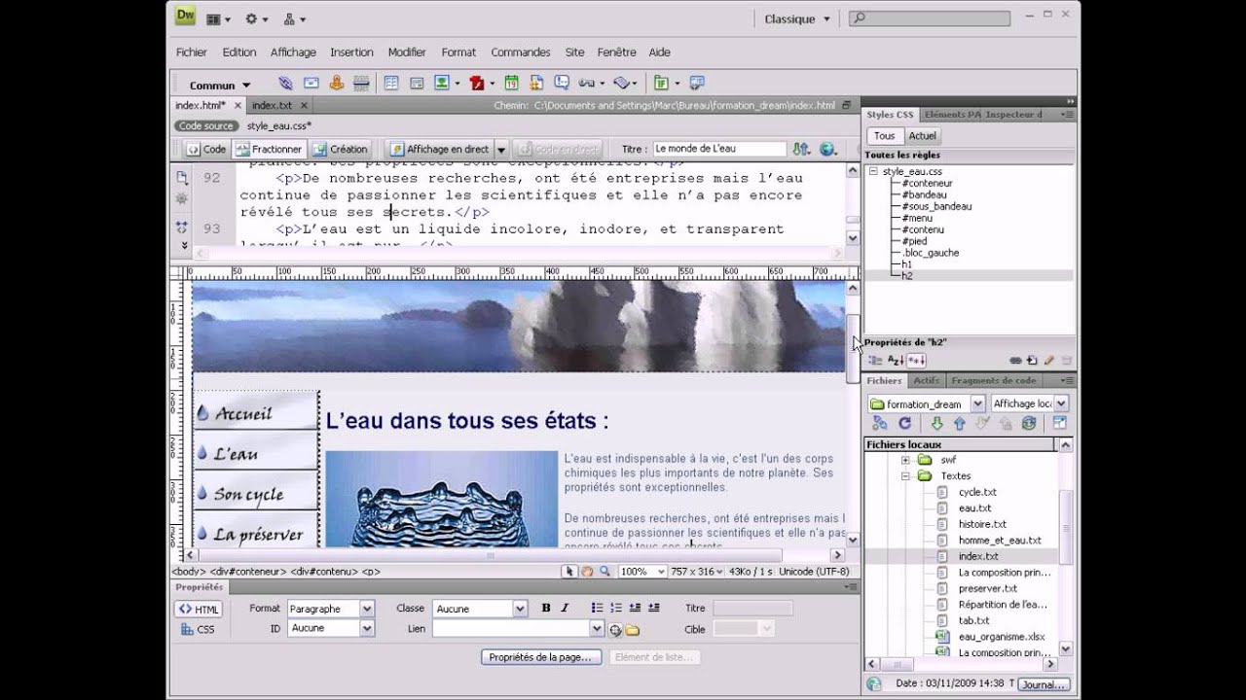Image resolution: width=1246 pixels, height=700 pixels.
Task: Click the Journal button
Action: coord(1044,684)
